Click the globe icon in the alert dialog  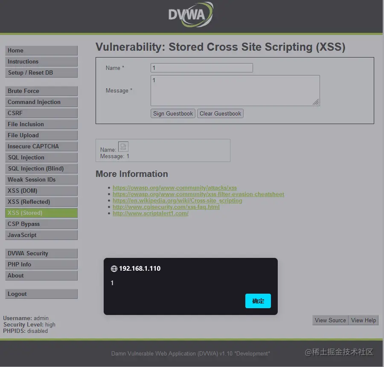click(x=114, y=269)
